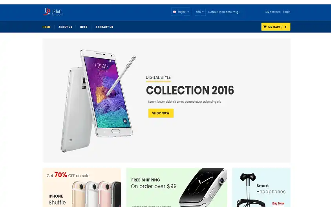Click the Shop Now button
Screen dimensions: 331x207
point(161,113)
